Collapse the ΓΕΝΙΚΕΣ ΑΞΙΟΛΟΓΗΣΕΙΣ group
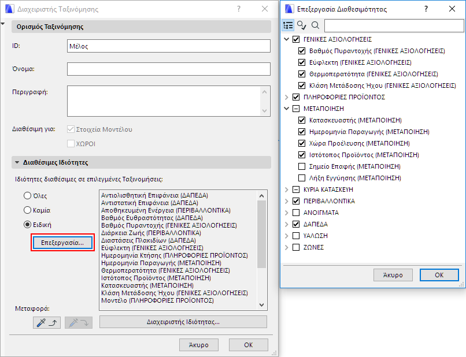Viewport: 466px width, 357px height. coord(287,39)
